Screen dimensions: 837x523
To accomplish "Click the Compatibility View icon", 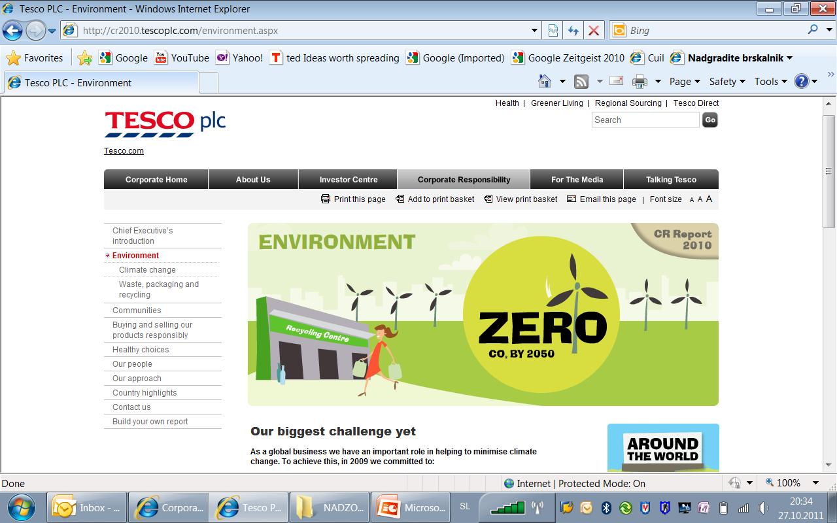I will pyautogui.click(x=553, y=30).
